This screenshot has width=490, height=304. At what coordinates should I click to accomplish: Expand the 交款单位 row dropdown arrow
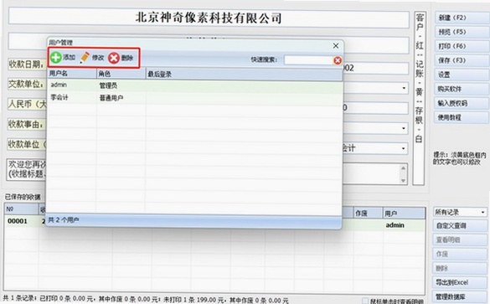pos(404,88)
